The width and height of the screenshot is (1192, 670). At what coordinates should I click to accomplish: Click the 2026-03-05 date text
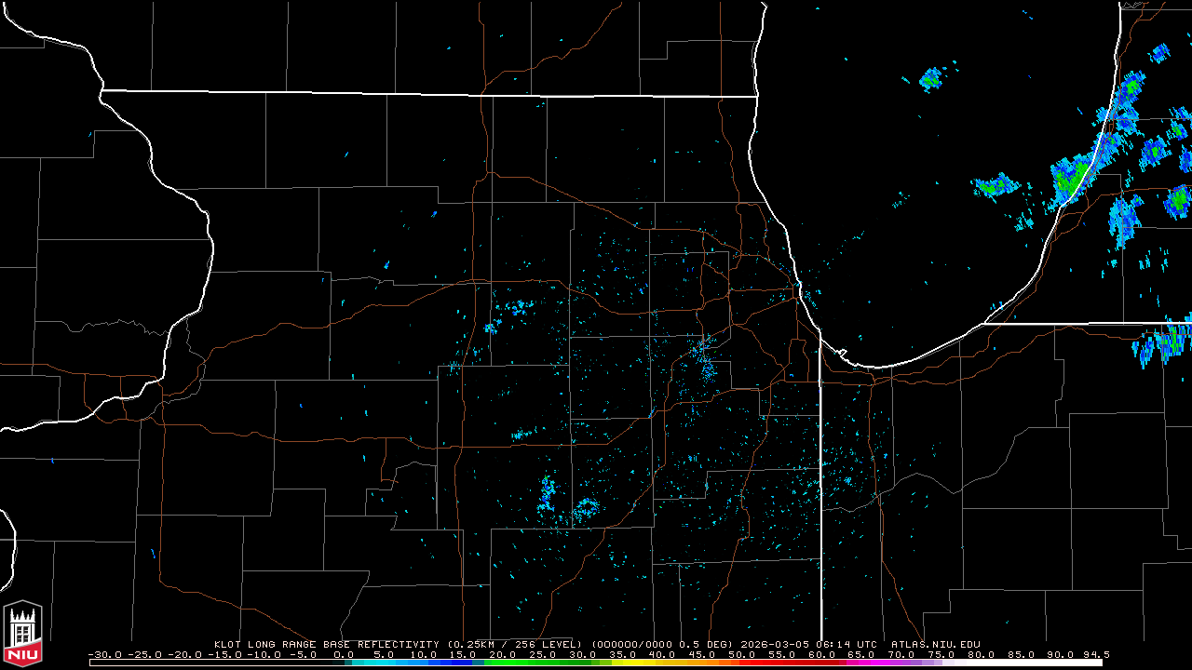tap(775, 644)
